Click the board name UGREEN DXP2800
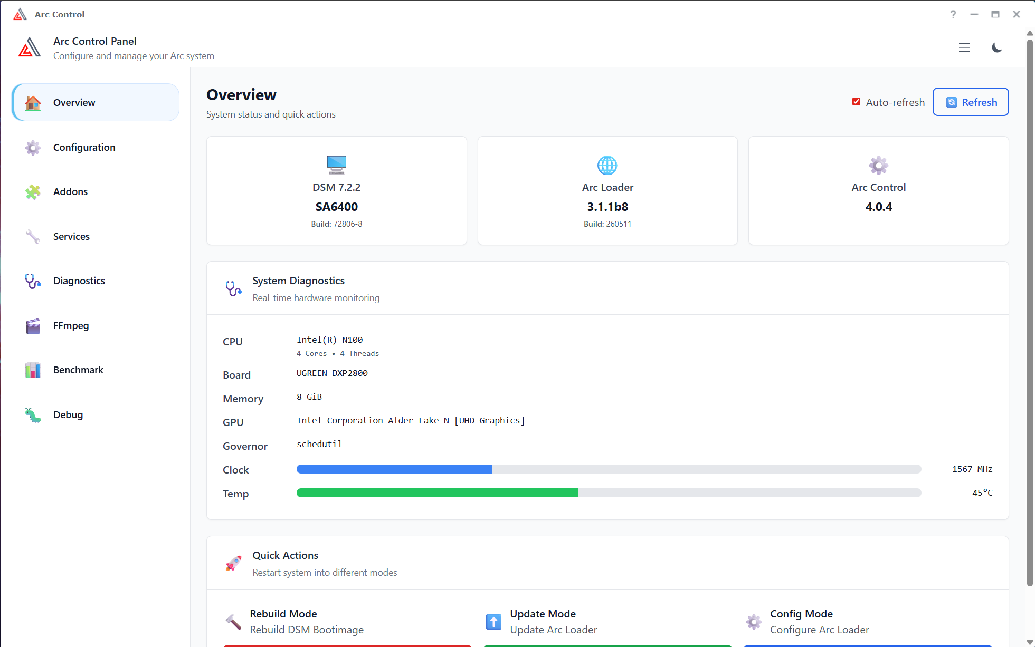This screenshot has width=1035, height=647. pyautogui.click(x=332, y=373)
